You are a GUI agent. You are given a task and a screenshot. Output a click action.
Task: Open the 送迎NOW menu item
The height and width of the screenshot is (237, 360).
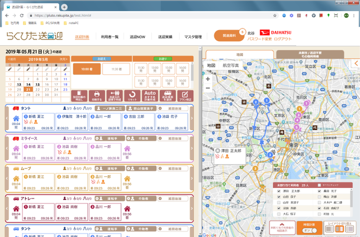(137, 37)
